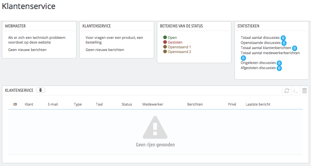This screenshot has width=311, height=166.
Task: Click the green Open status dot
Action: point(165,37)
